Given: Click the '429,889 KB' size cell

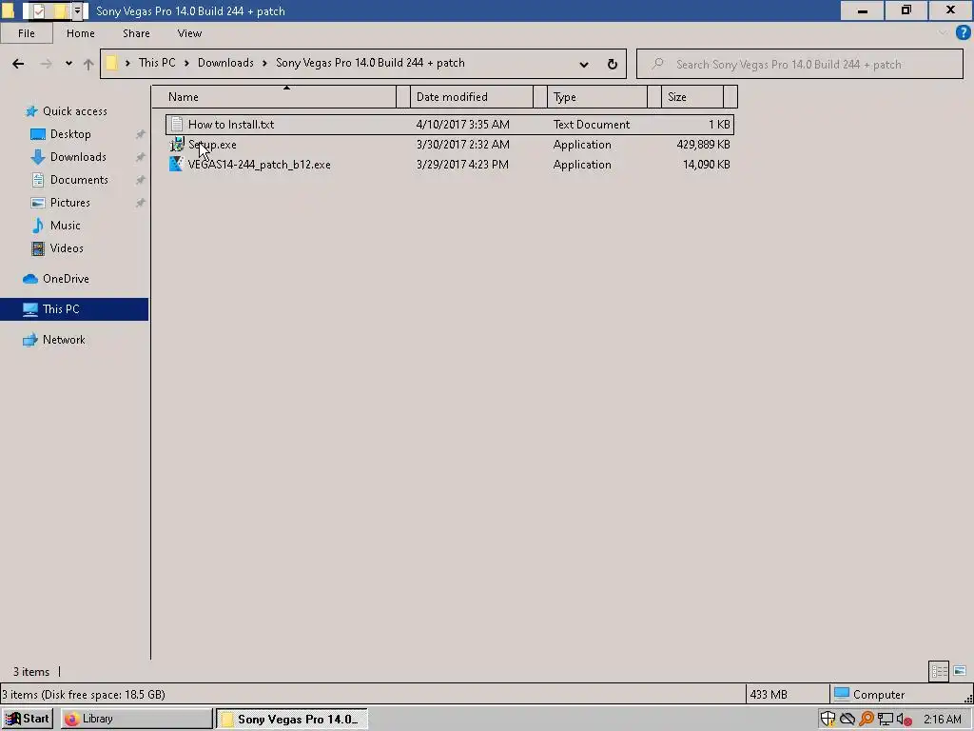Looking at the screenshot, I should [x=703, y=145].
